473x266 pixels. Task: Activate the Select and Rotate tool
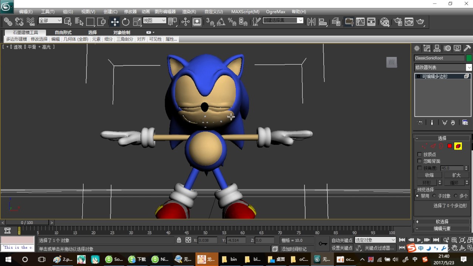(126, 21)
